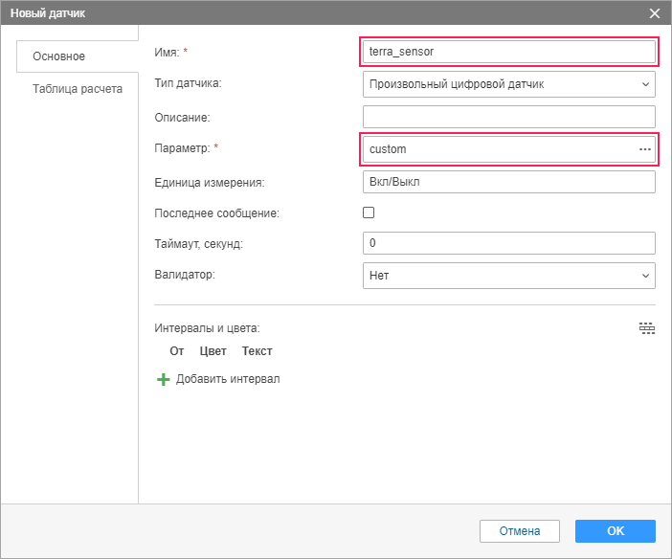The width and height of the screenshot is (672, 559).
Task: Click the Цвет column header
Action: 213,351
